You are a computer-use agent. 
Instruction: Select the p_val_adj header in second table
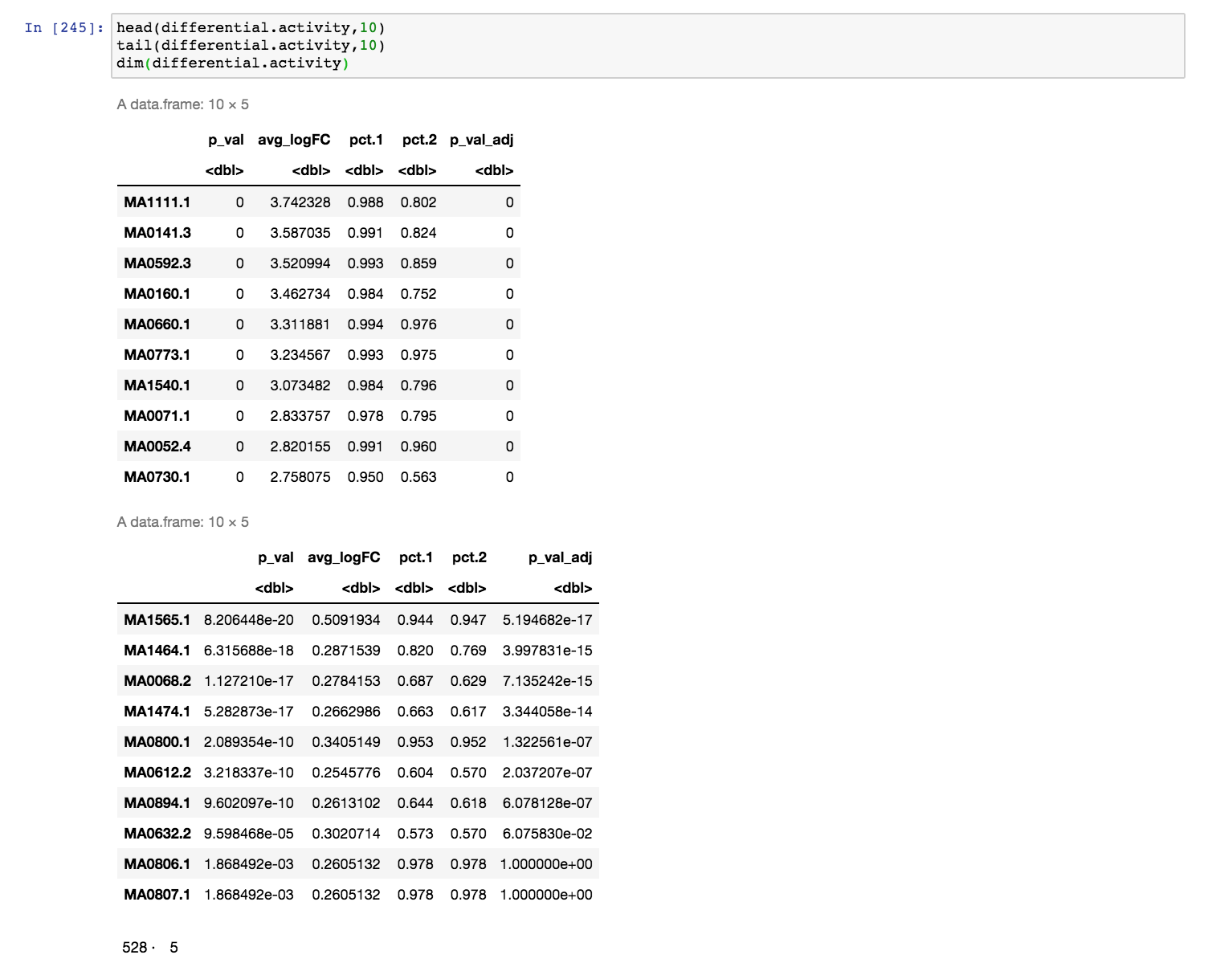tap(560, 557)
